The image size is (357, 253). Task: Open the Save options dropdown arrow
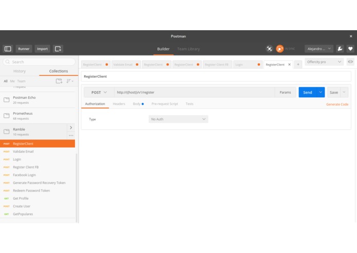click(x=344, y=92)
